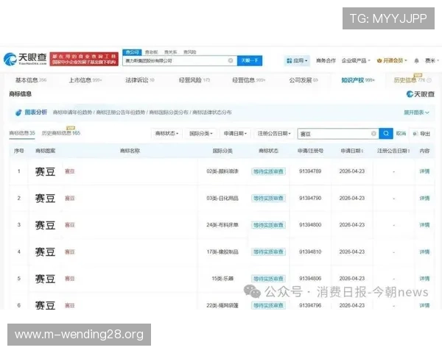442x353 pixels.
Task: Go to the 公司发展 section
Action: [x=304, y=80]
